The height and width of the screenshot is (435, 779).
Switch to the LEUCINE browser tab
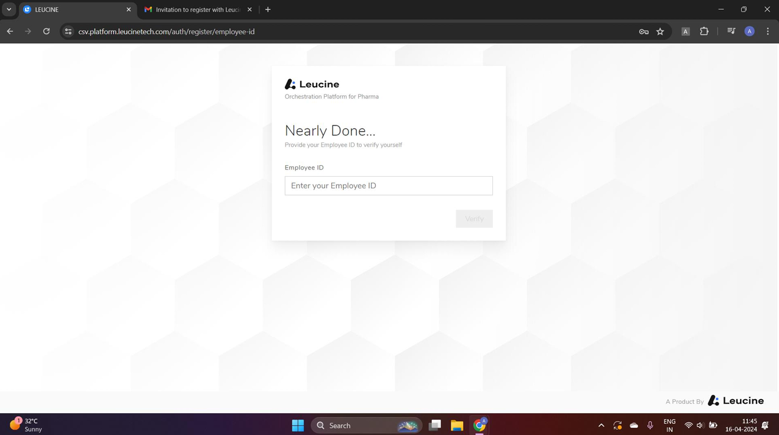click(77, 10)
